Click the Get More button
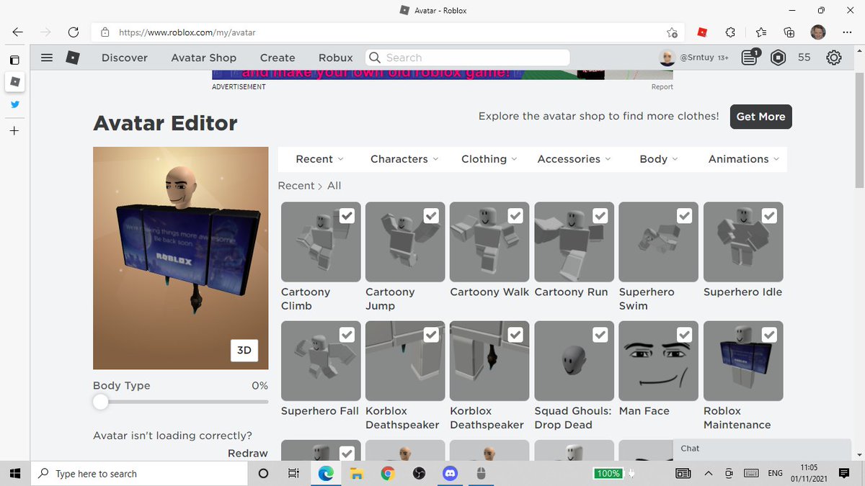Screen dimensions: 865x486 760,117
